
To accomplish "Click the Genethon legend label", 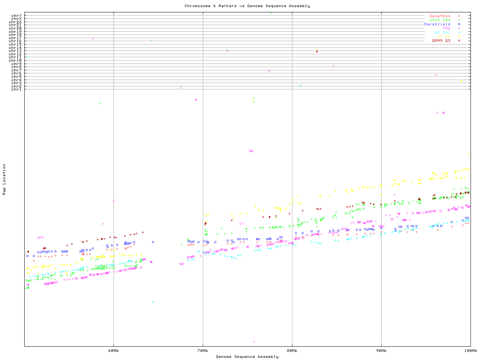I will coord(440,16).
